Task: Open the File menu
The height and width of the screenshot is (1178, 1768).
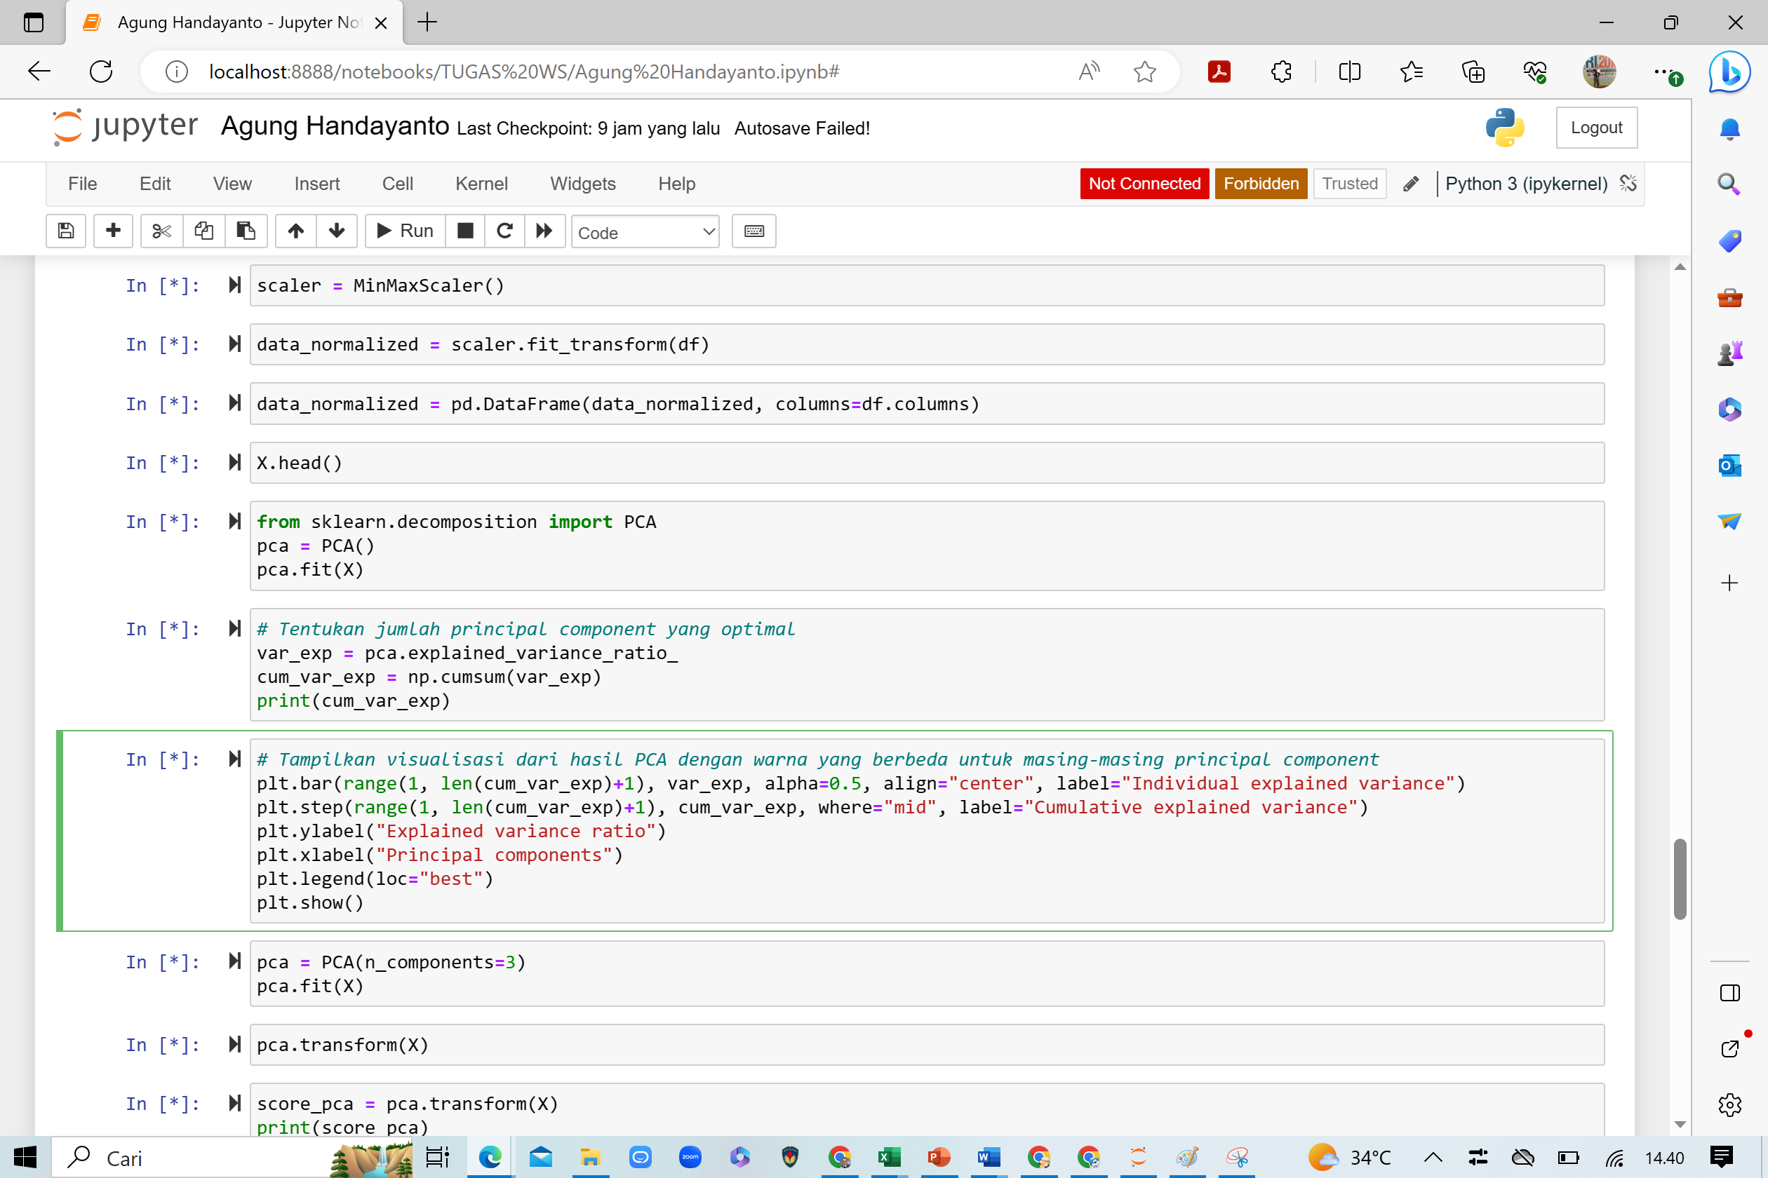Action: [82, 183]
